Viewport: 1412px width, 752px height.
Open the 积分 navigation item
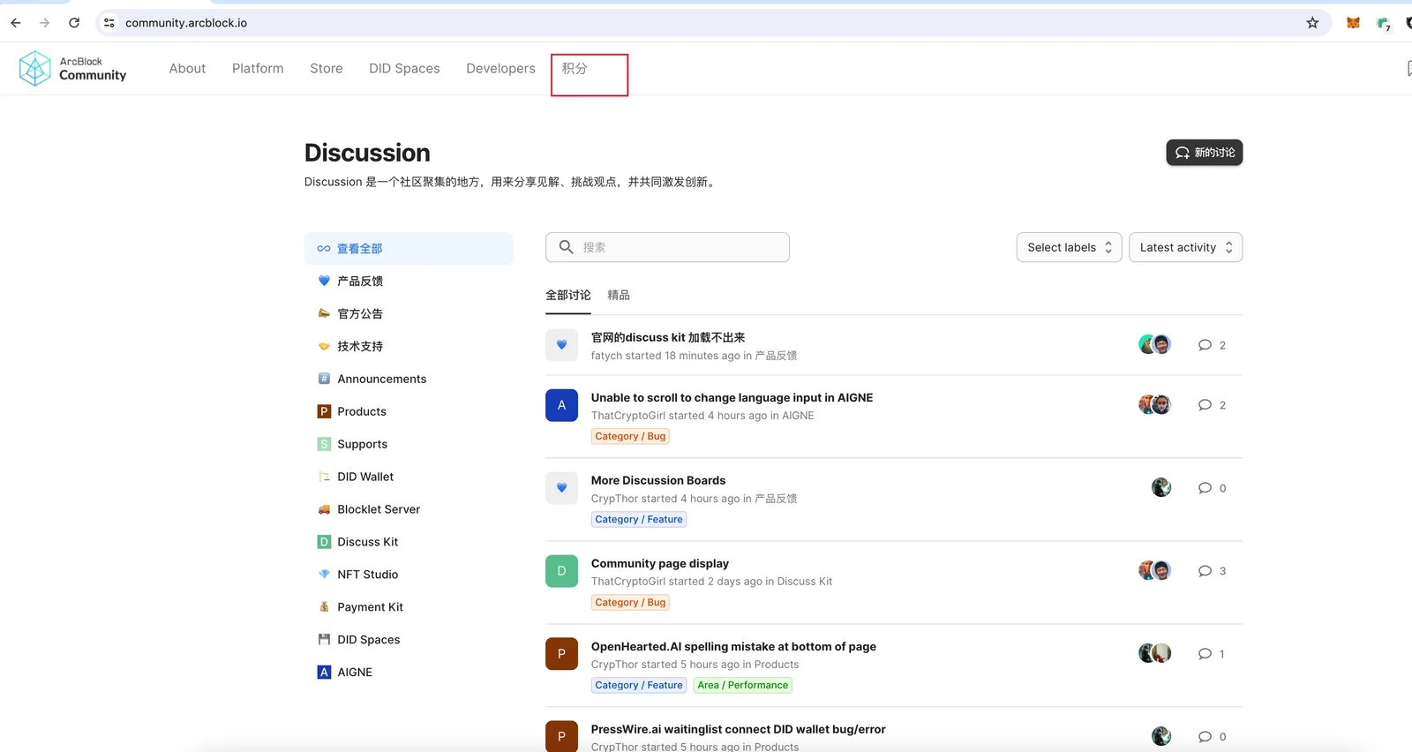pyautogui.click(x=575, y=68)
